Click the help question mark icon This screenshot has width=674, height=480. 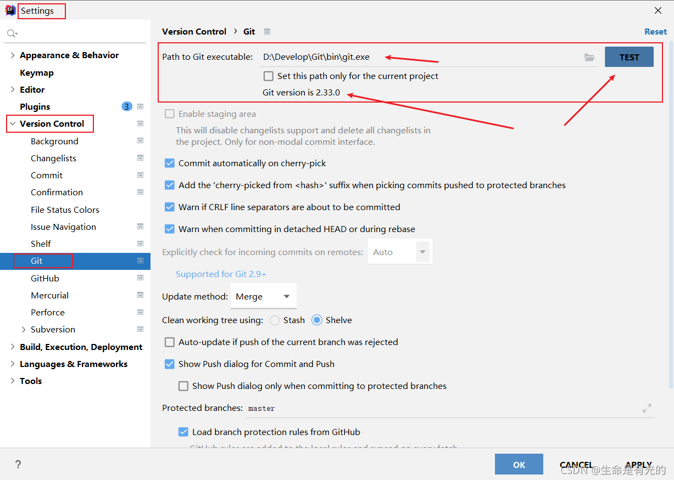click(18, 465)
